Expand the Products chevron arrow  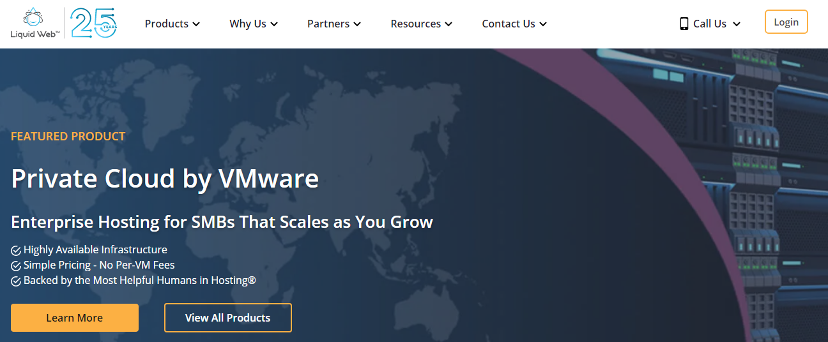196,24
